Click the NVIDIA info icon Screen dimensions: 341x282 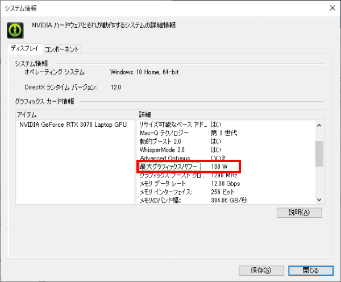[15, 31]
